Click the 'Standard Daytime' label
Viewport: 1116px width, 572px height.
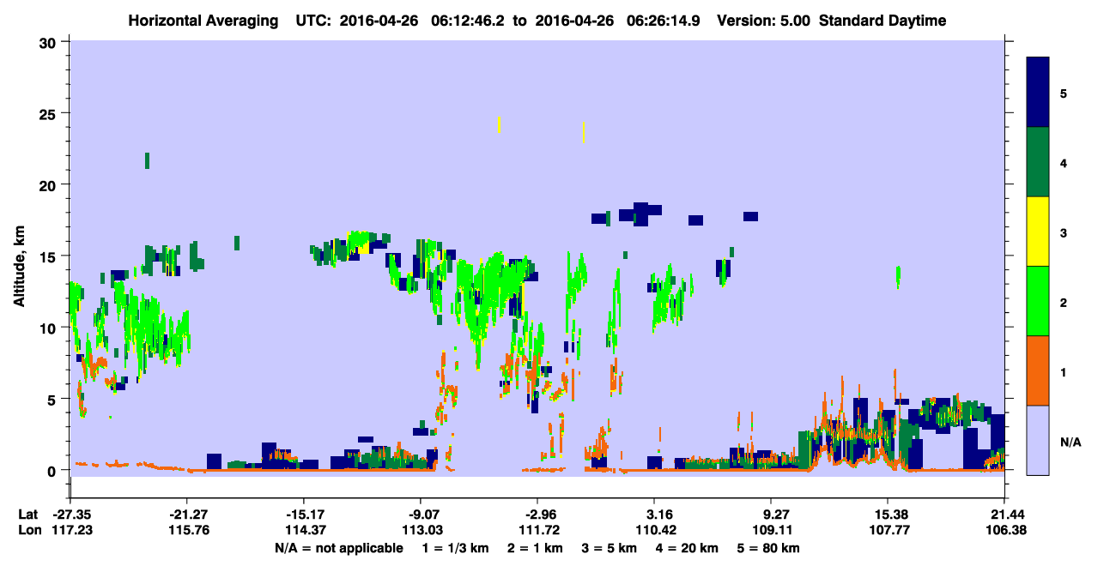pos(882,21)
